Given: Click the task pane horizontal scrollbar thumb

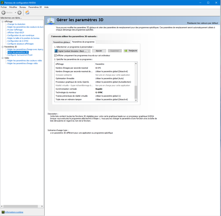Looking at the screenshot, I should [20, 206].
